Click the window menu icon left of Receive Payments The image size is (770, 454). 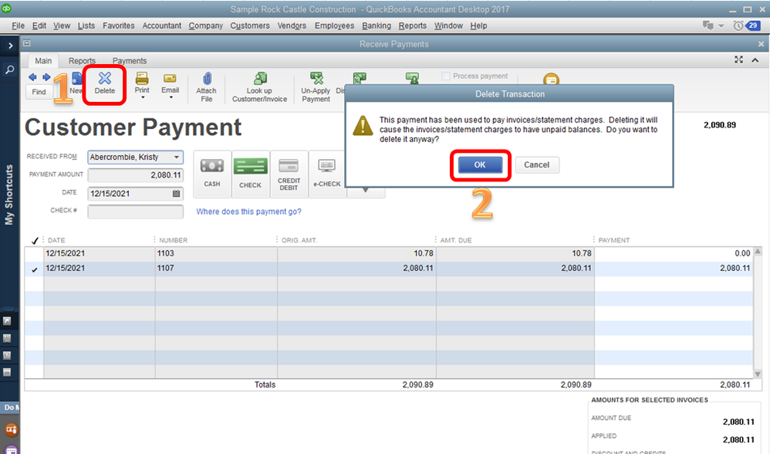coord(27,43)
